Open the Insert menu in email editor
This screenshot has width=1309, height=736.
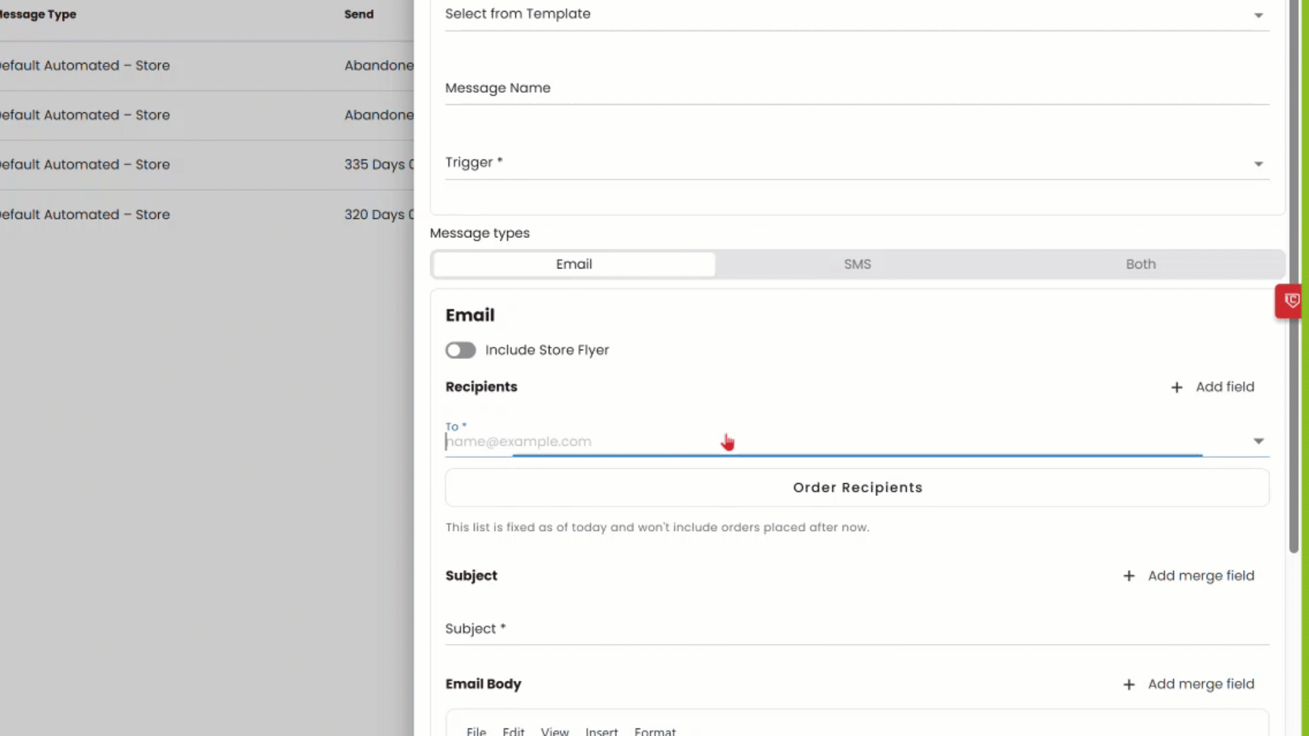coord(601,731)
